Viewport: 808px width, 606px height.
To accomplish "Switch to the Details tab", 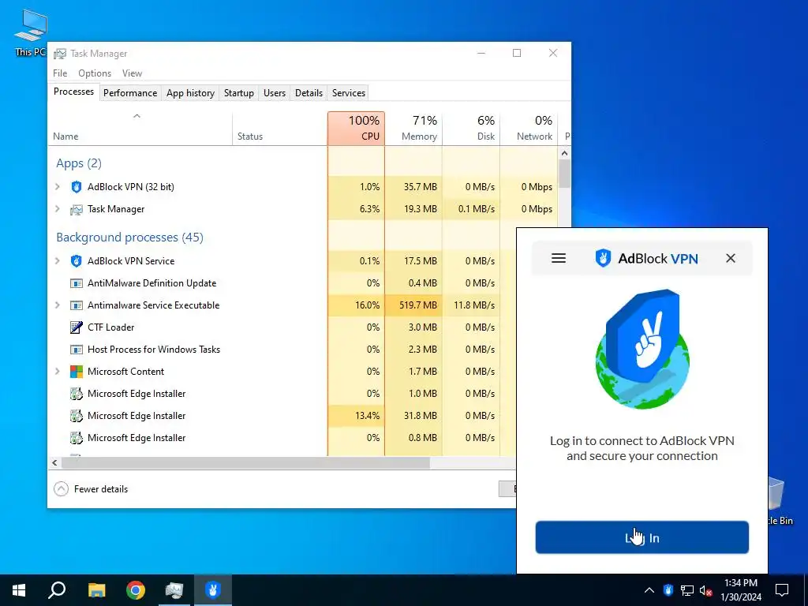I will (309, 93).
